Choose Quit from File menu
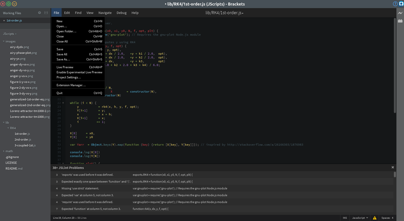Viewport: 404px width, 221px height. coord(78,93)
